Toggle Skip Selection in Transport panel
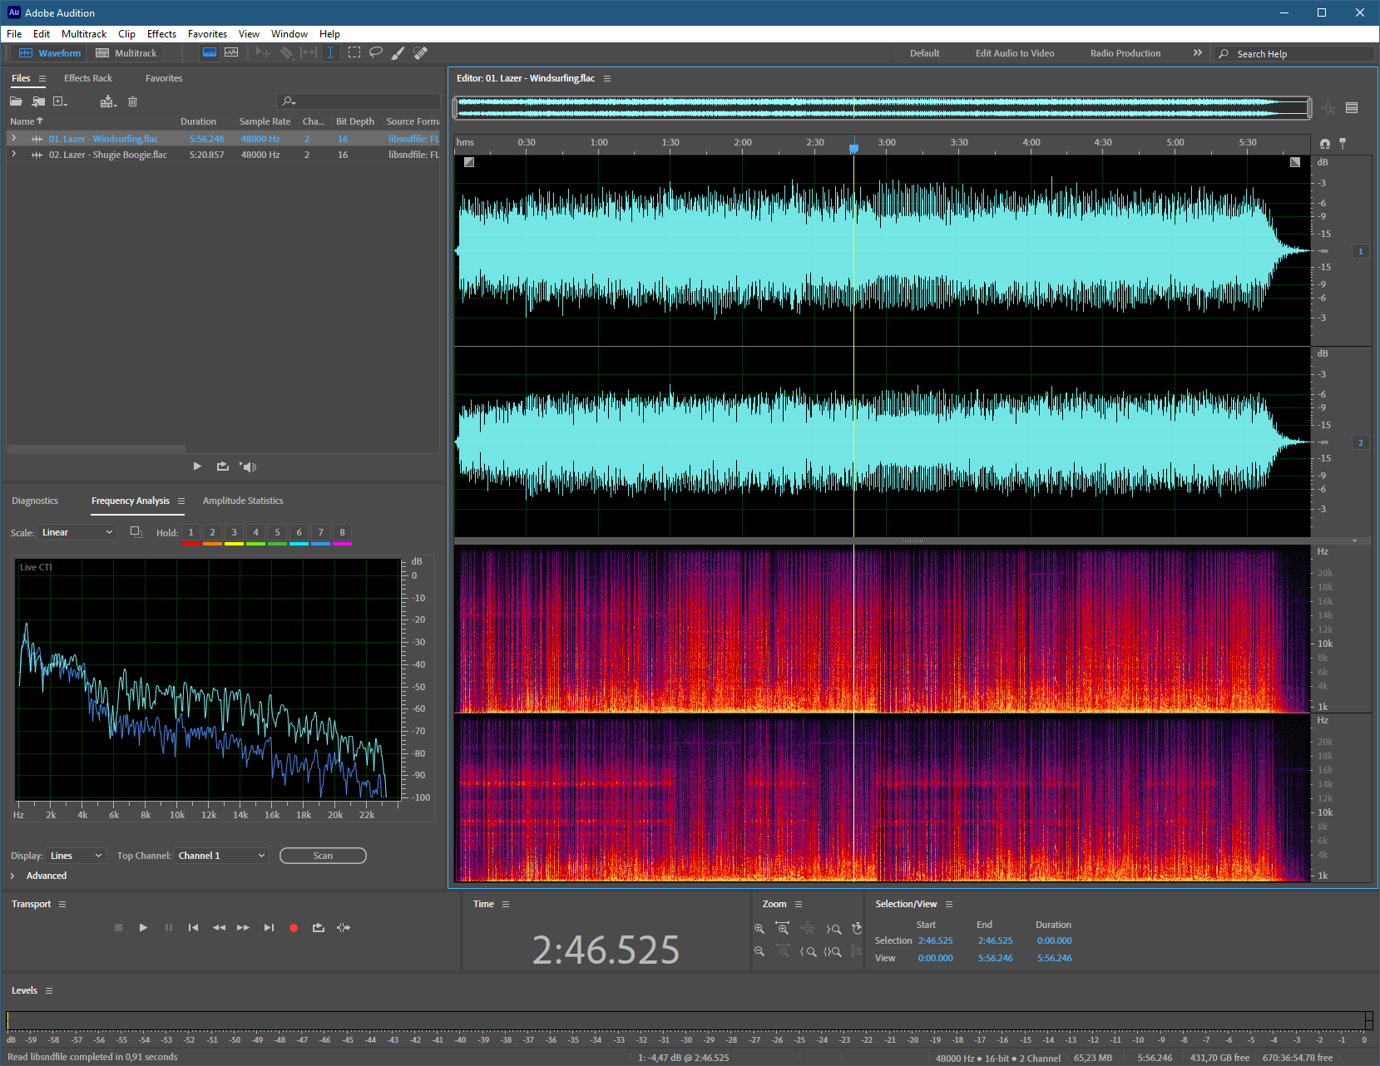1380x1066 pixels. (x=344, y=927)
